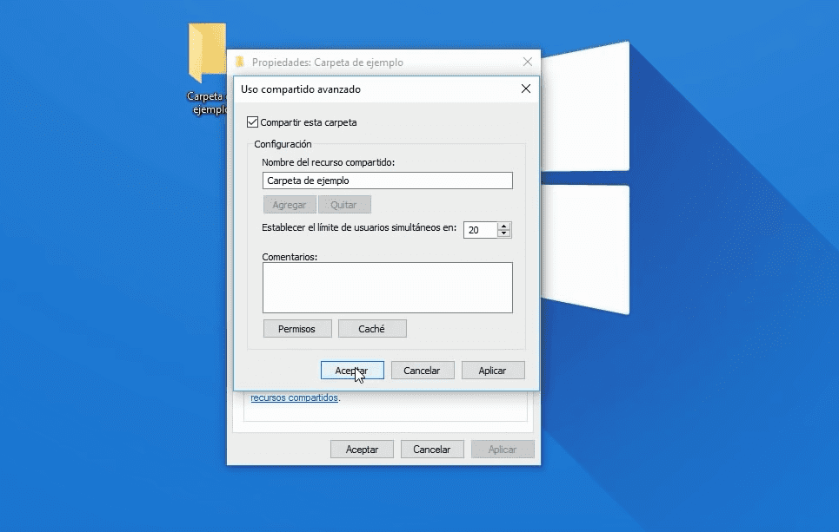Close the Uso compartido avanzado dialog
Screen dimensions: 839x532
coord(525,89)
